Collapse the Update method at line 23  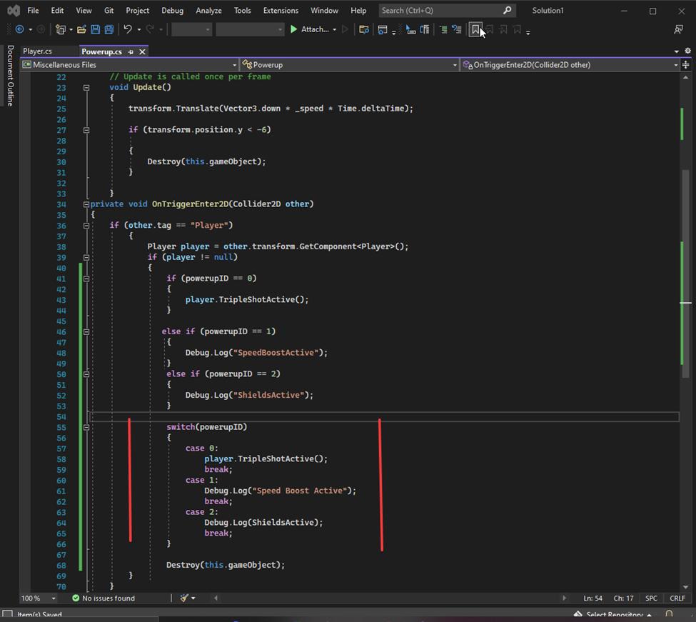[86, 88]
